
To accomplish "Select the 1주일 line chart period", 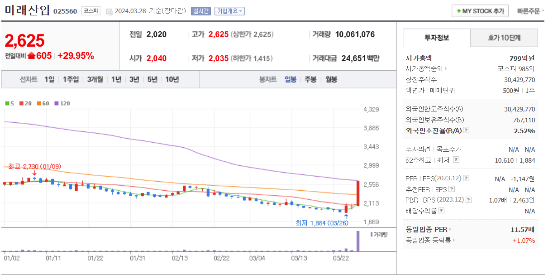I will 71,79.
